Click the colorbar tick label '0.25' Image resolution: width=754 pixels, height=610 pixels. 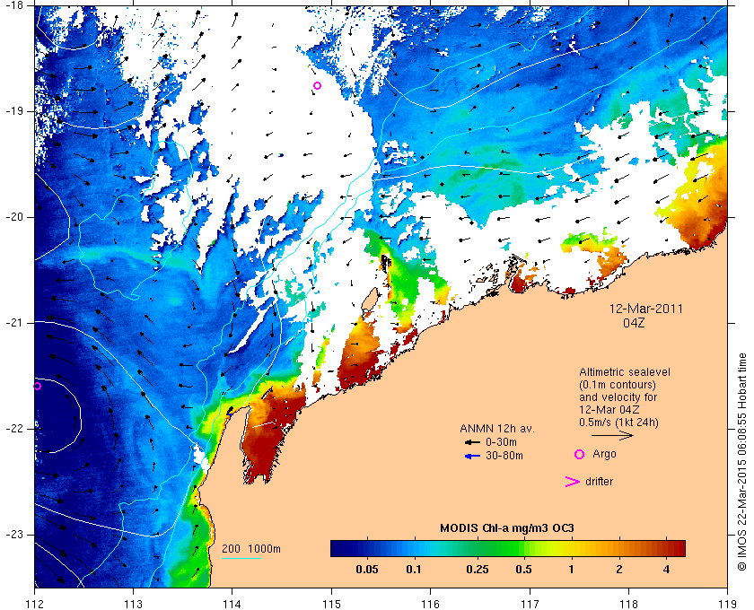(478, 570)
